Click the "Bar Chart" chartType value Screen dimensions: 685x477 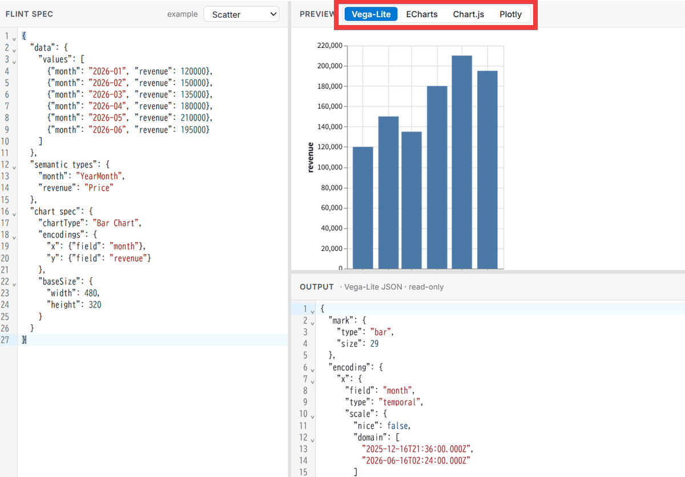(x=116, y=223)
